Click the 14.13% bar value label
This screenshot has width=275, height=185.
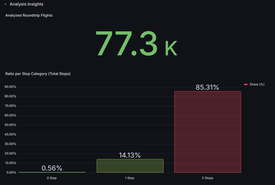pyautogui.click(x=130, y=155)
